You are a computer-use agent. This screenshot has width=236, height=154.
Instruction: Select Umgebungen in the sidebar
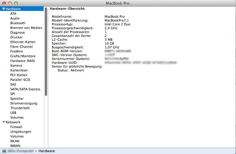click(x=21, y=132)
